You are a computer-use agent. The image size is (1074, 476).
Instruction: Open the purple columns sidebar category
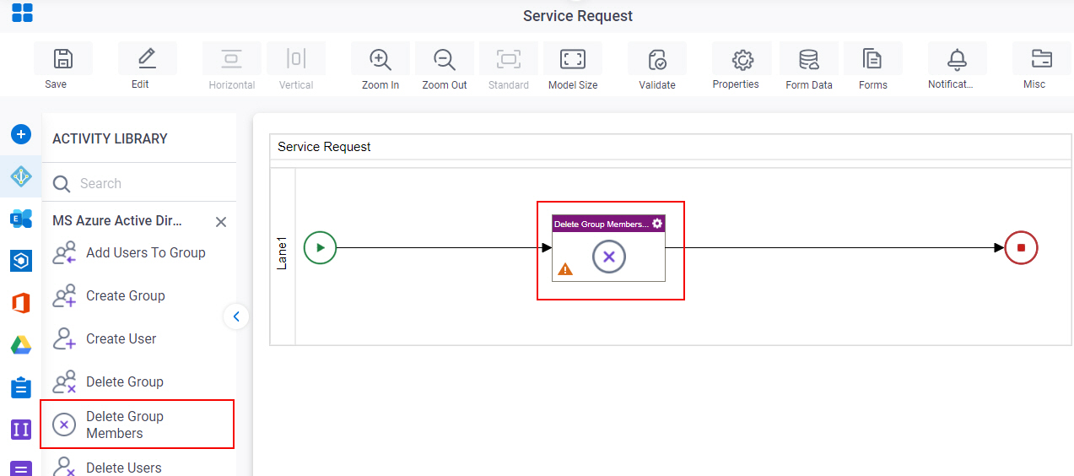21,430
